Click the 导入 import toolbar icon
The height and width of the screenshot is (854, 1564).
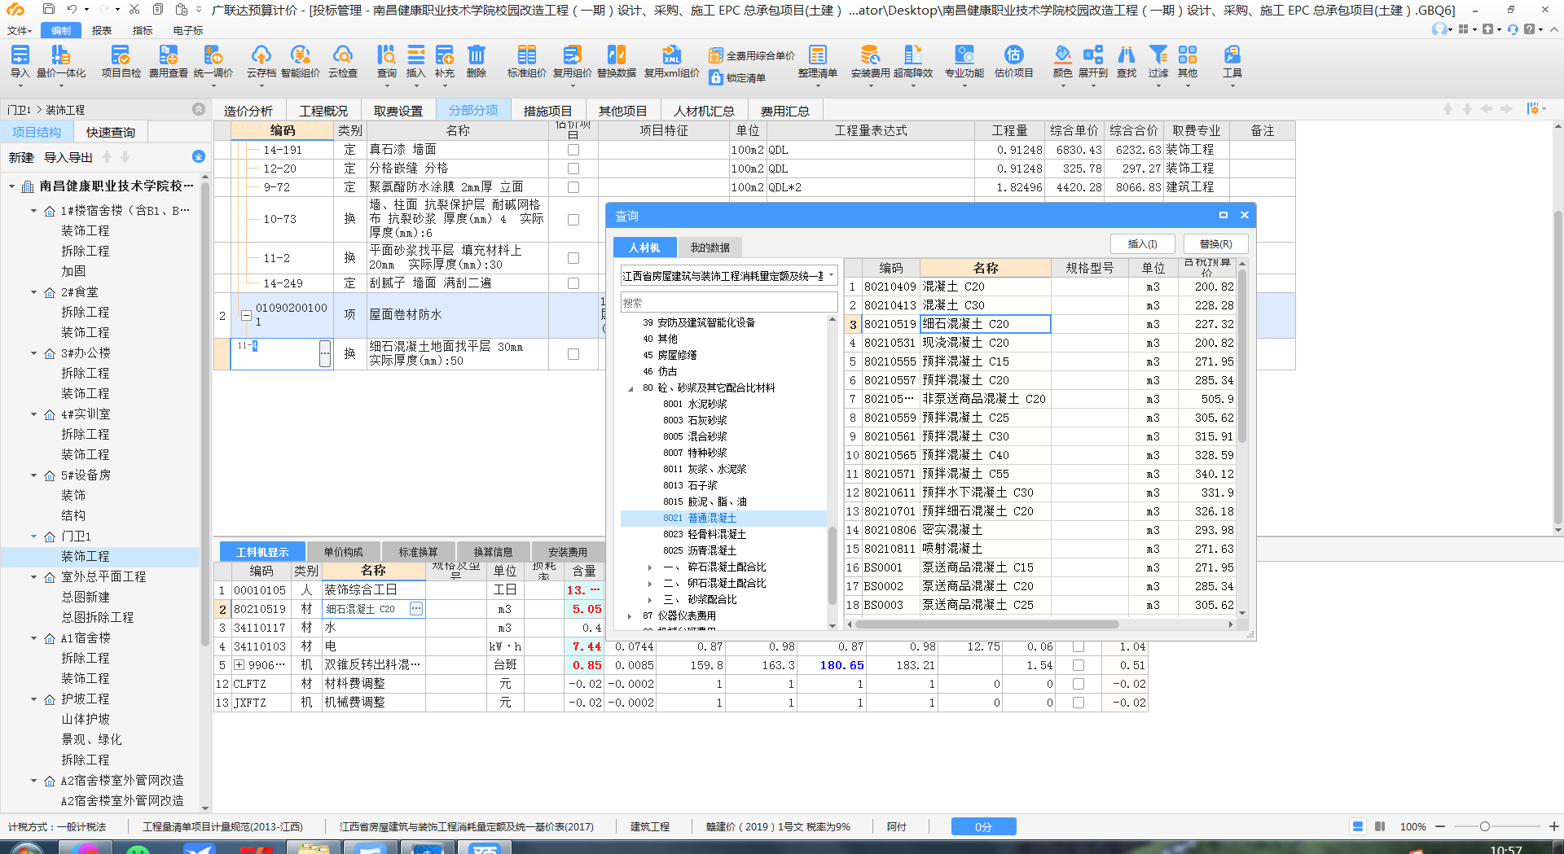[20, 62]
